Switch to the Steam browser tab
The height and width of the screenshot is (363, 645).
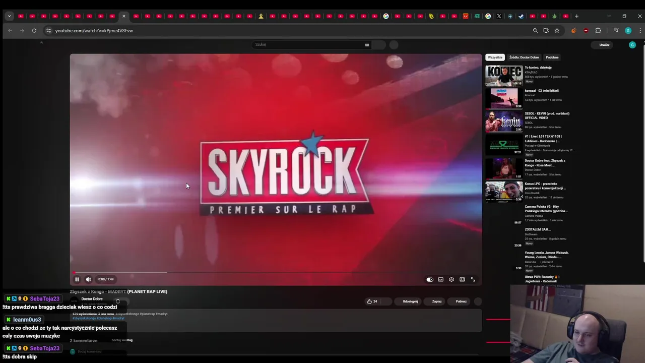pos(521,16)
